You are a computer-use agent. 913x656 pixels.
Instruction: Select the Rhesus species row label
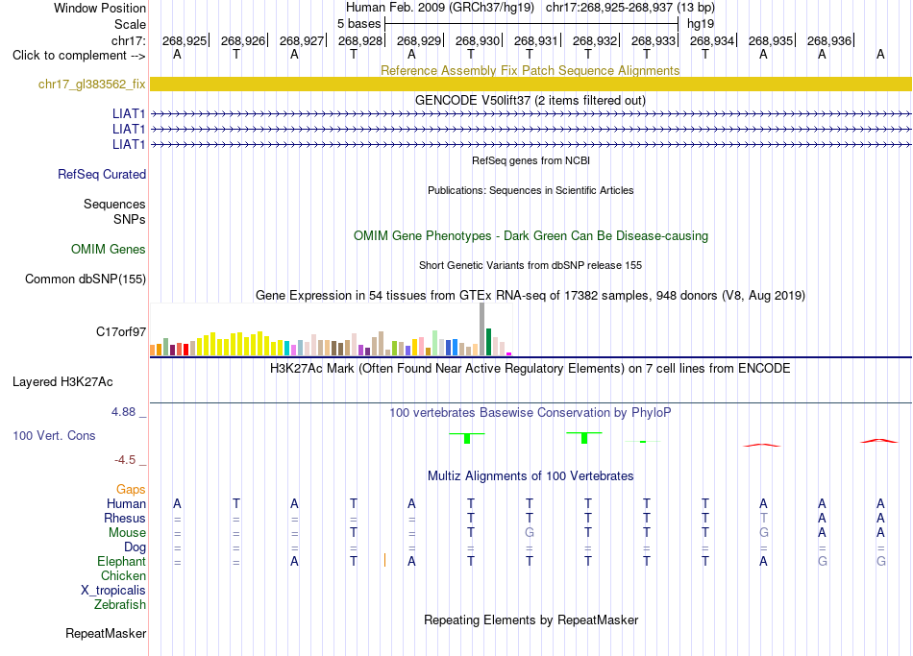(125, 518)
